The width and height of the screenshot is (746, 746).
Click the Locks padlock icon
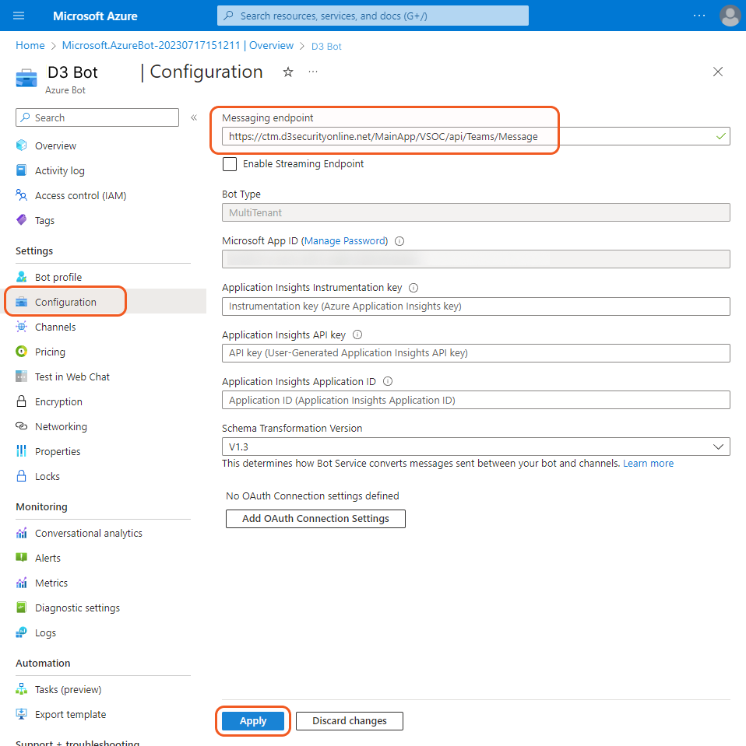coord(22,476)
